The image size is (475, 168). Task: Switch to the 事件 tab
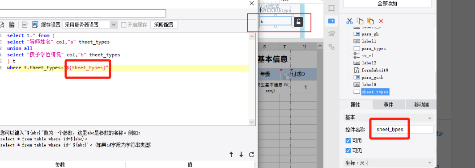389,105
